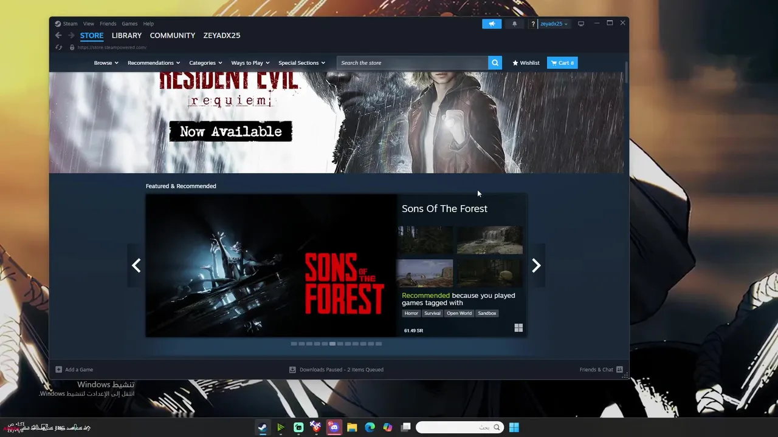
Task: Click the active sixth carousel dot
Action: pyautogui.click(x=332, y=344)
